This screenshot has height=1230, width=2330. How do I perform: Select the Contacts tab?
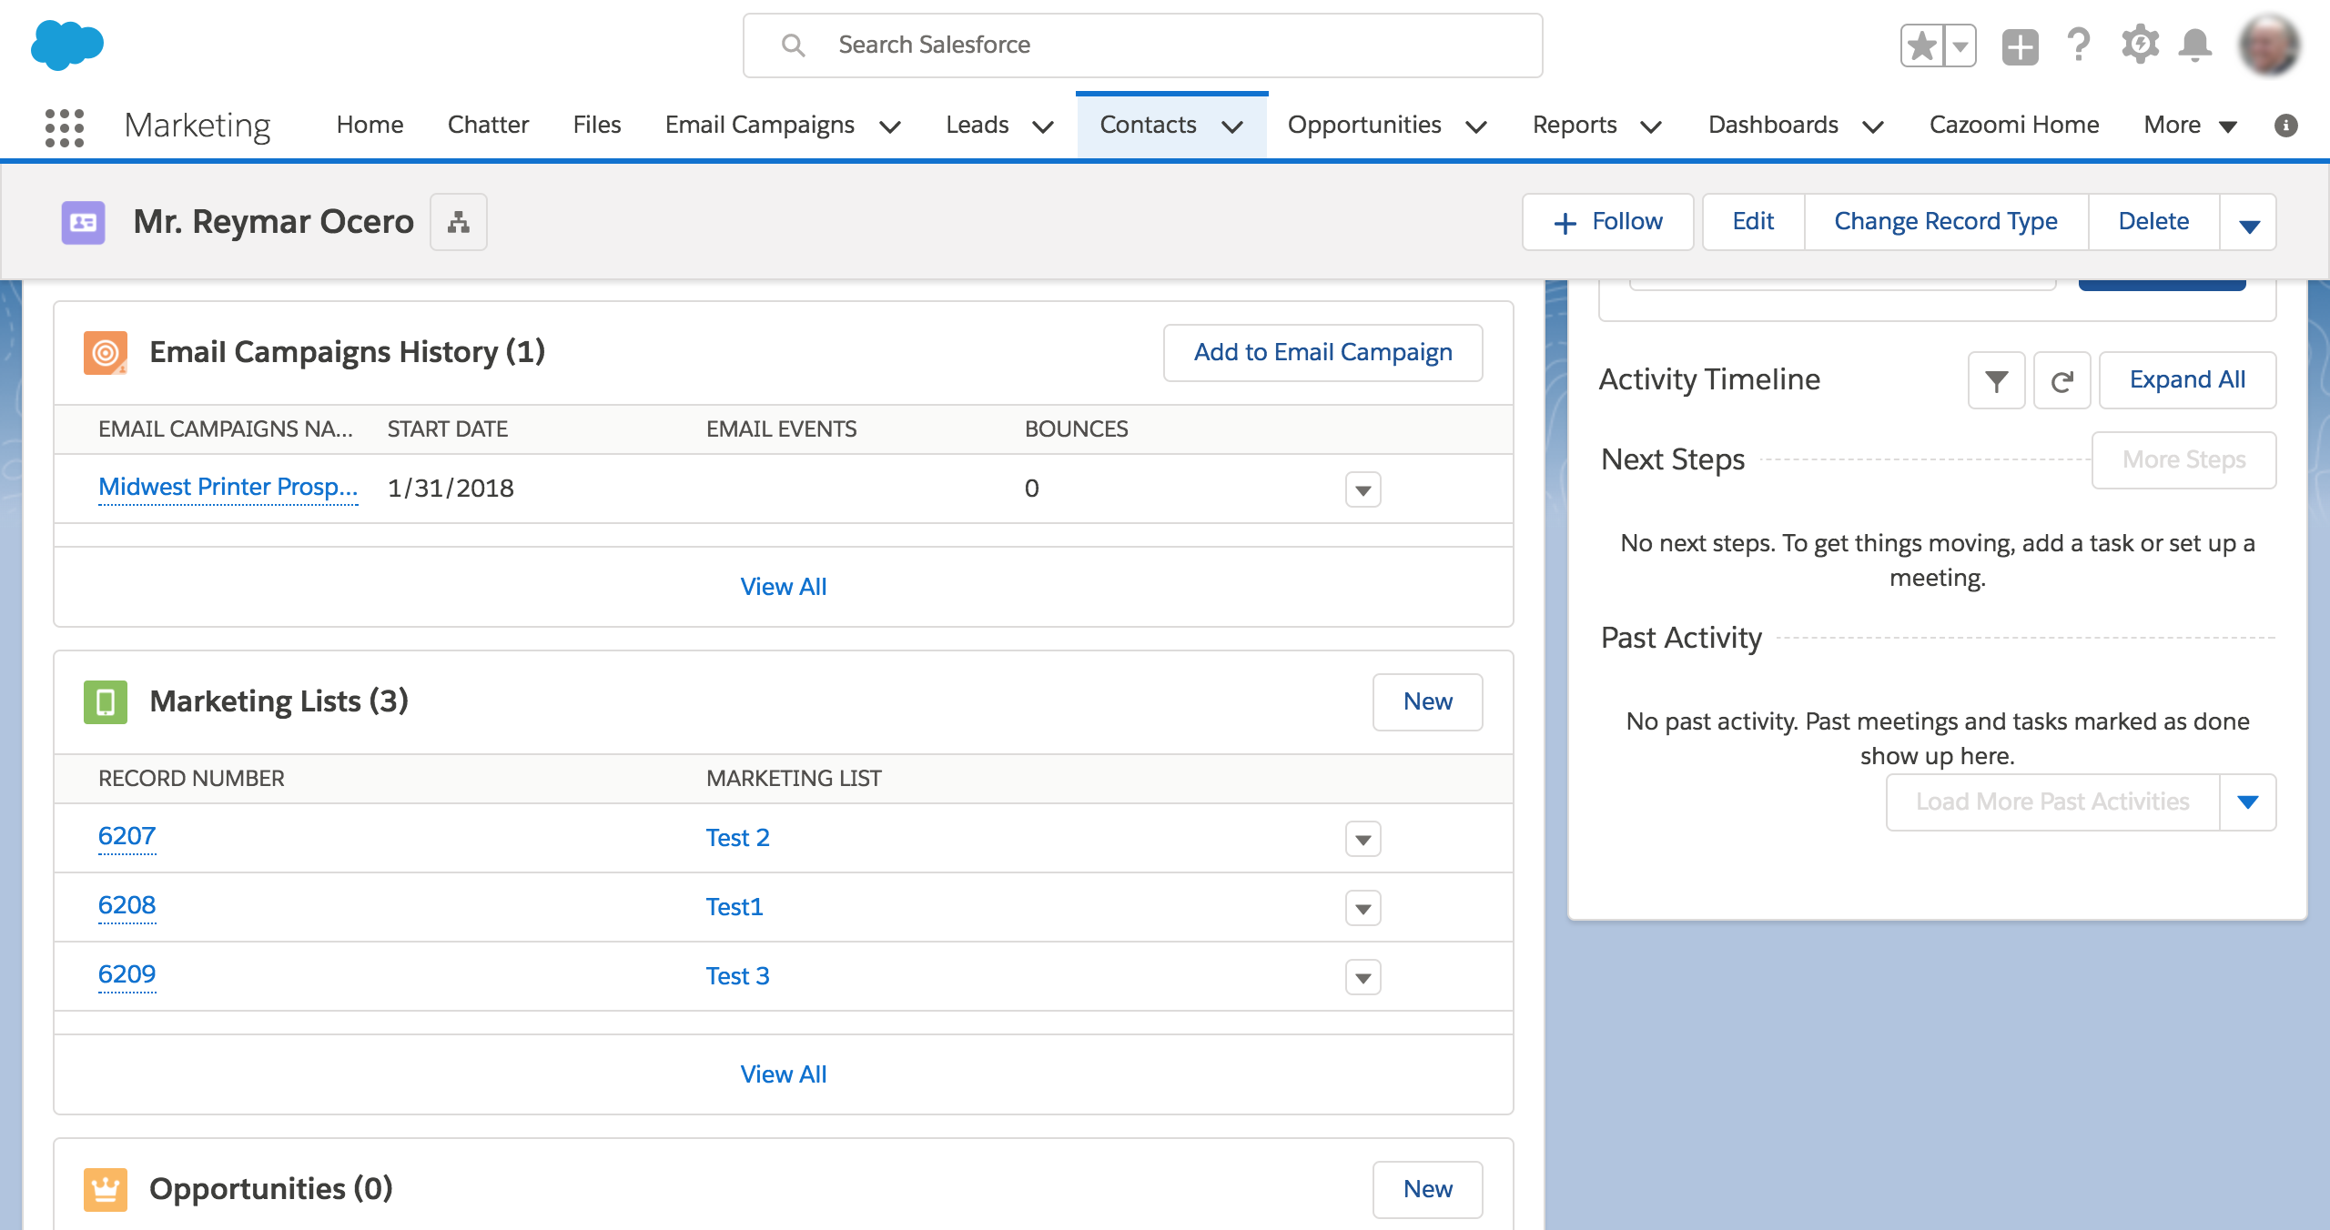[1149, 125]
